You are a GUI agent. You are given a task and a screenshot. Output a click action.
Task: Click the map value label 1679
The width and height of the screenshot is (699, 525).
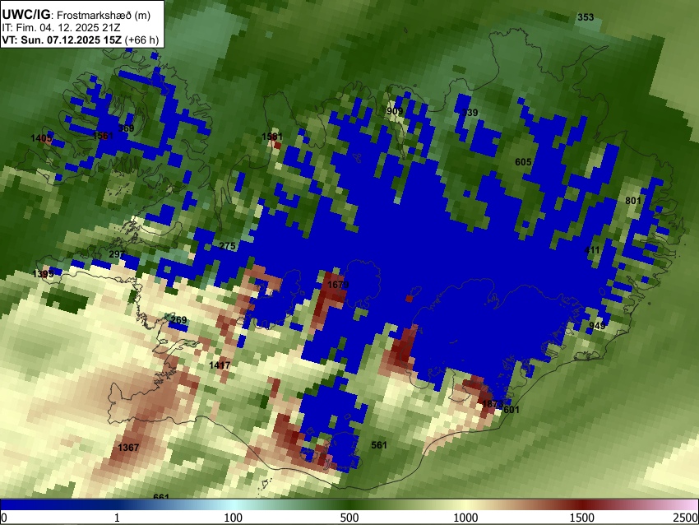(338, 285)
